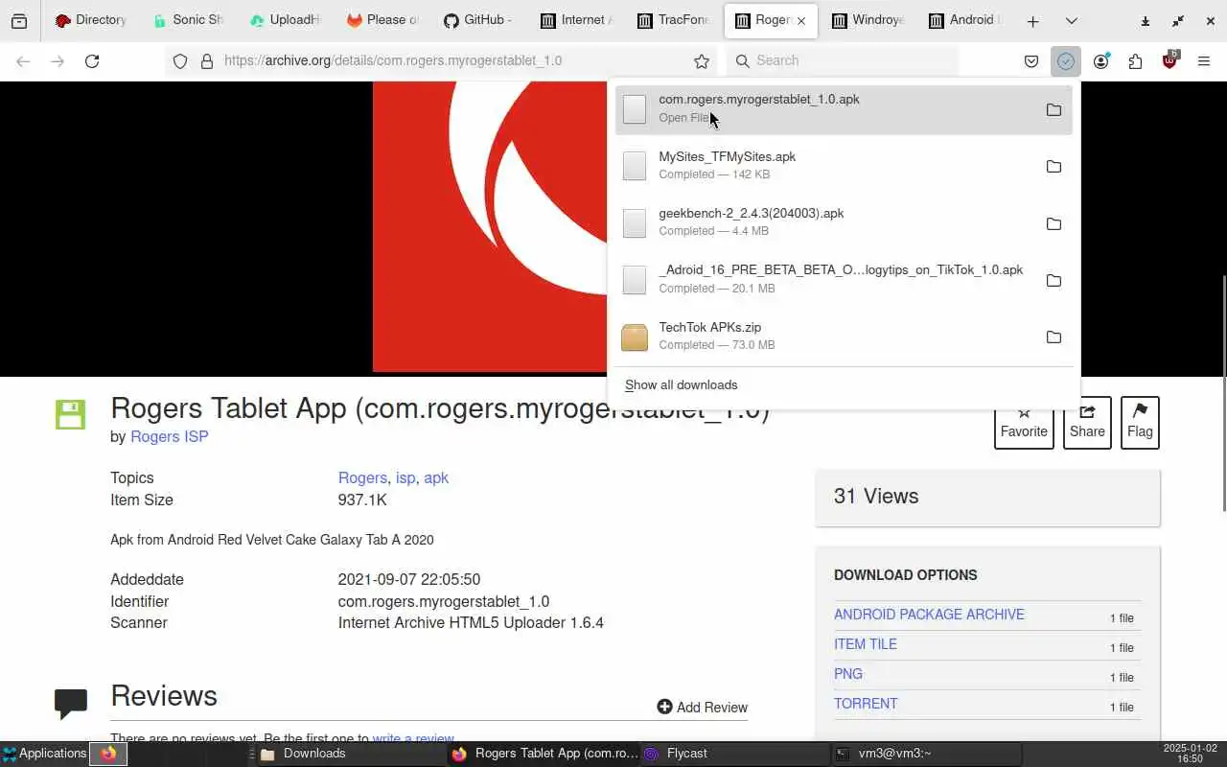Launch Firefox from the taskbar launcher

[108, 754]
